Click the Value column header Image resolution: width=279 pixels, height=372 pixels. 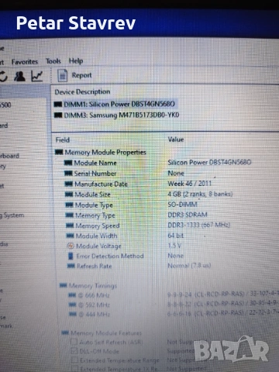click(x=176, y=139)
